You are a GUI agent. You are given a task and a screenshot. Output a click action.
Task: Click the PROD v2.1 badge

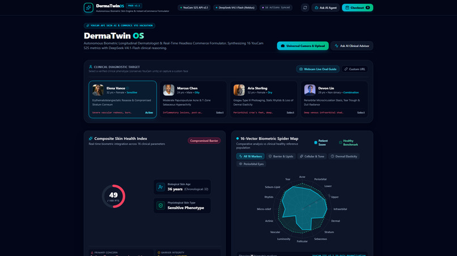(x=134, y=6)
